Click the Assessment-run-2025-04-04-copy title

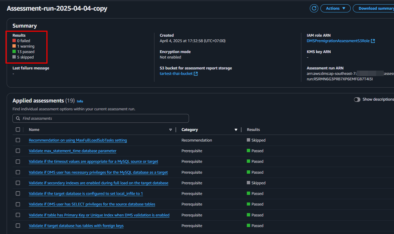[x=57, y=8]
